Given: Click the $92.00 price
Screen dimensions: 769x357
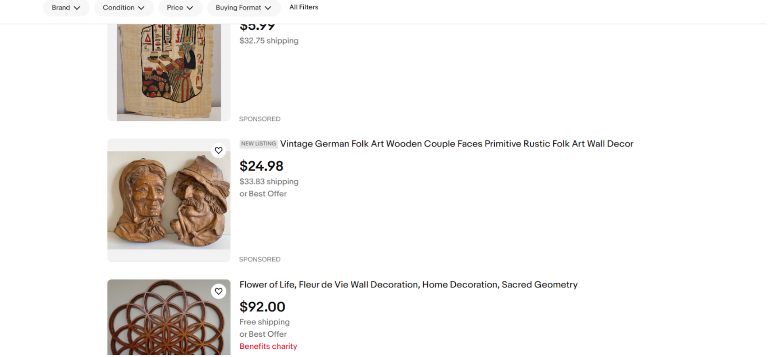Looking at the screenshot, I should click(262, 307).
